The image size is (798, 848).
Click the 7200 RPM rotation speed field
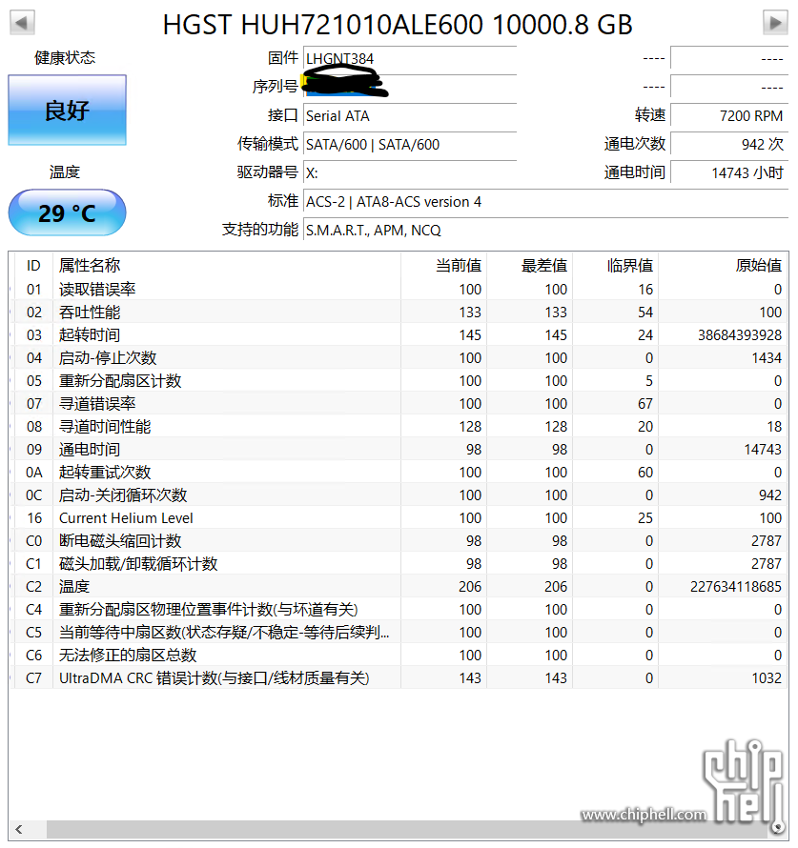(729, 115)
